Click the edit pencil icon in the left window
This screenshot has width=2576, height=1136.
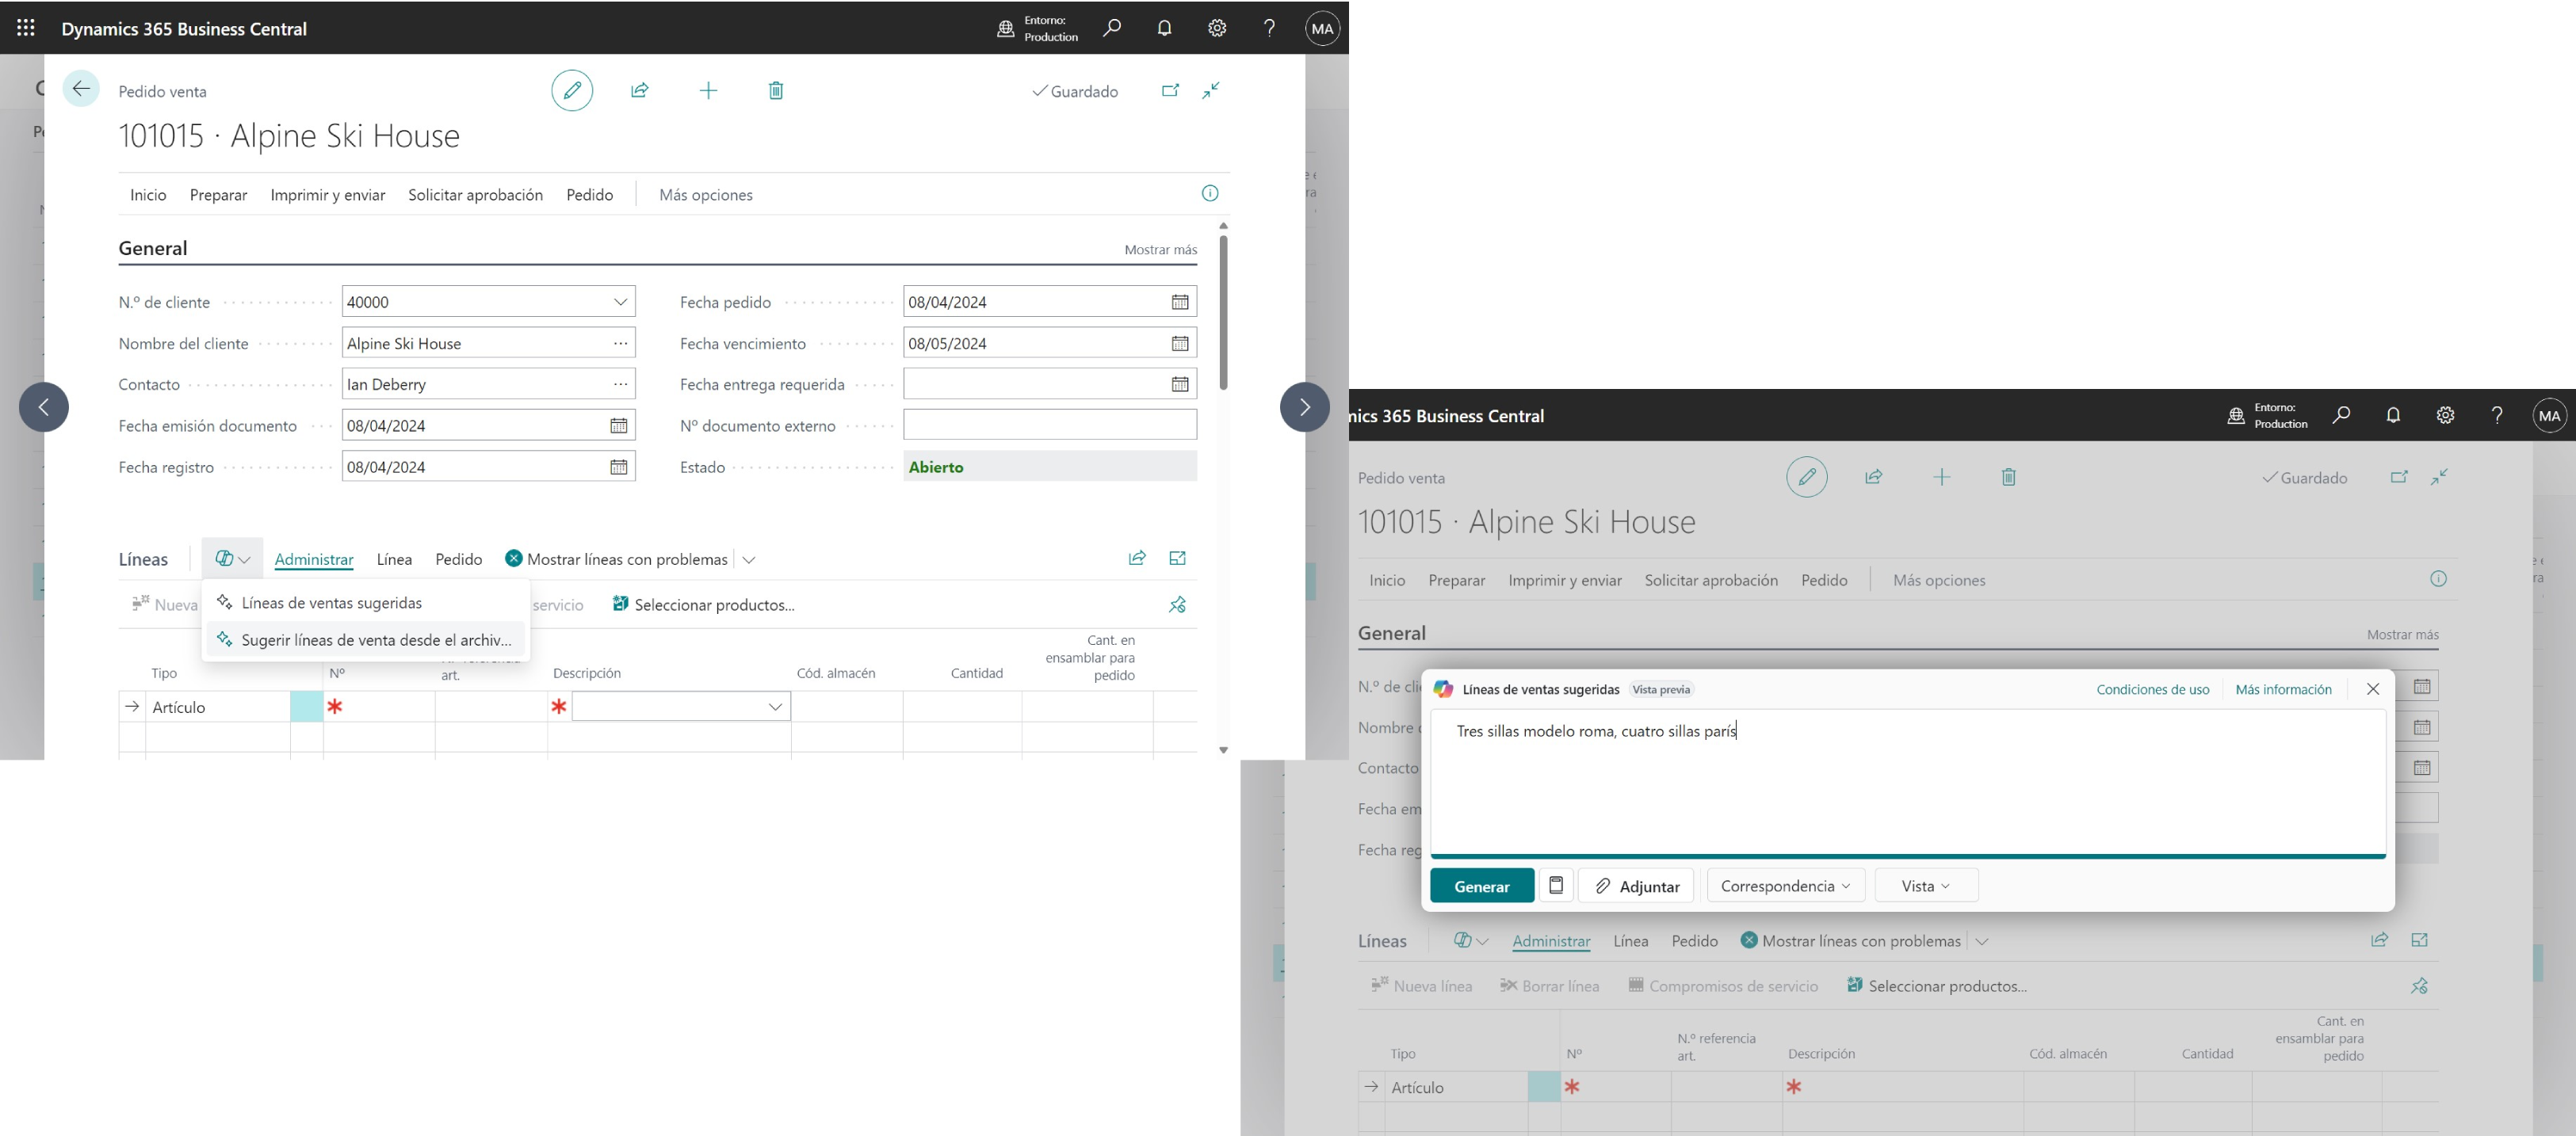pos(572,91)
